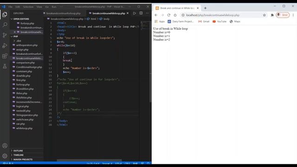The image size is (297, 167).
Task: Open YouTube bookmark
Action: 220,21
